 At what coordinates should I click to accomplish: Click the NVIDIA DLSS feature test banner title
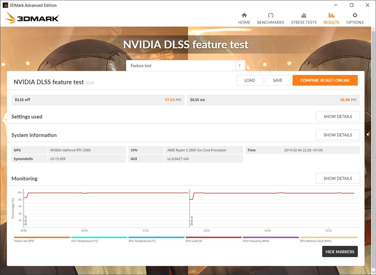186,44
